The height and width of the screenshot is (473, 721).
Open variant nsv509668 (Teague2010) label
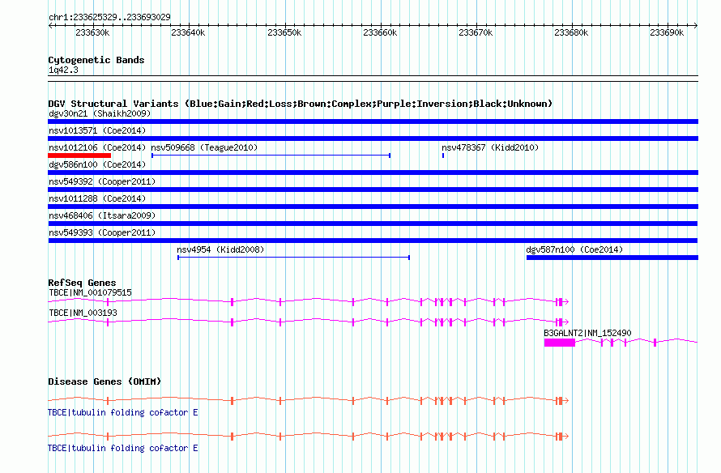pyautogui.click(x=204, y=147)
